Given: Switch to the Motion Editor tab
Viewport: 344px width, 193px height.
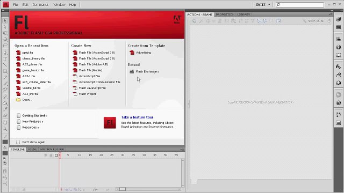Looking at the screenshot, I should (x=52, y=149).
